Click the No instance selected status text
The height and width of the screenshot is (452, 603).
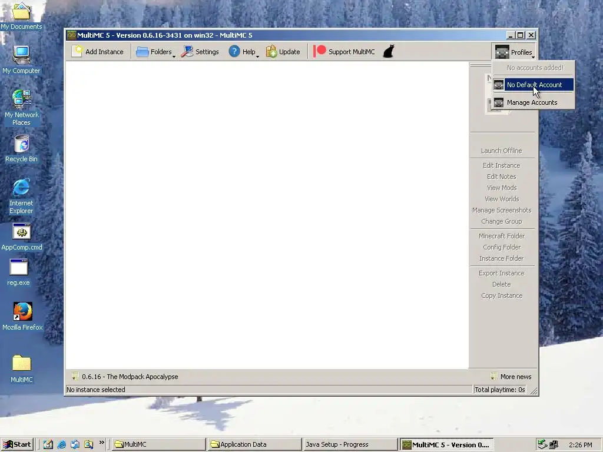coord(96,390)
